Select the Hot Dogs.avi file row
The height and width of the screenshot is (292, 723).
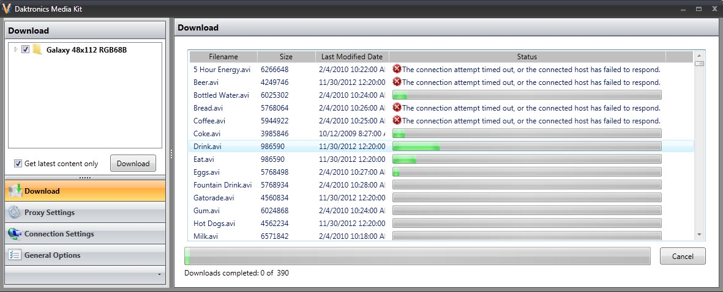(x=214, y=224)
